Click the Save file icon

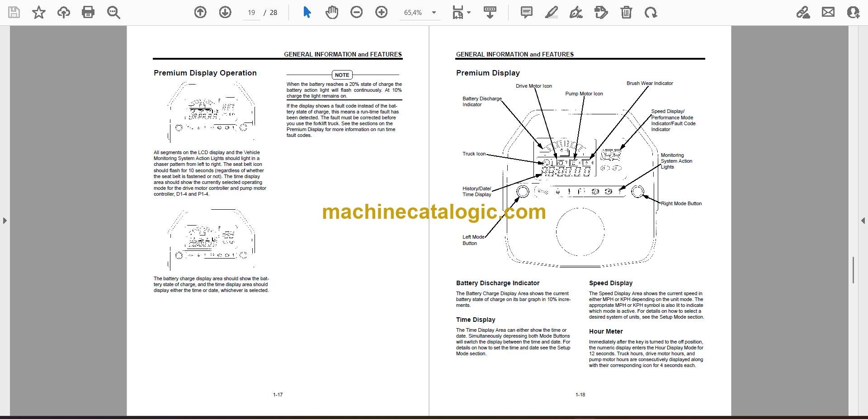(14, 12)
